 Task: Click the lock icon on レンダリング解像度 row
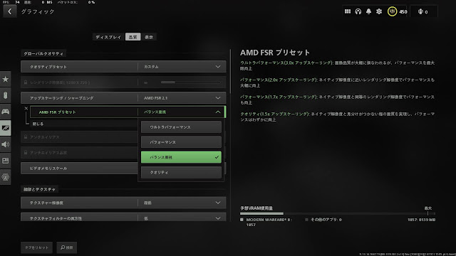(x=26, y=82)
